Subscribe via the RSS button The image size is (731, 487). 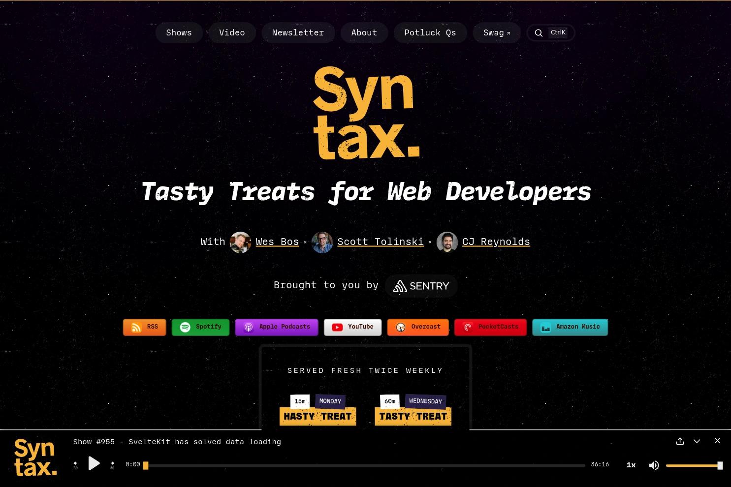[144, 327]
